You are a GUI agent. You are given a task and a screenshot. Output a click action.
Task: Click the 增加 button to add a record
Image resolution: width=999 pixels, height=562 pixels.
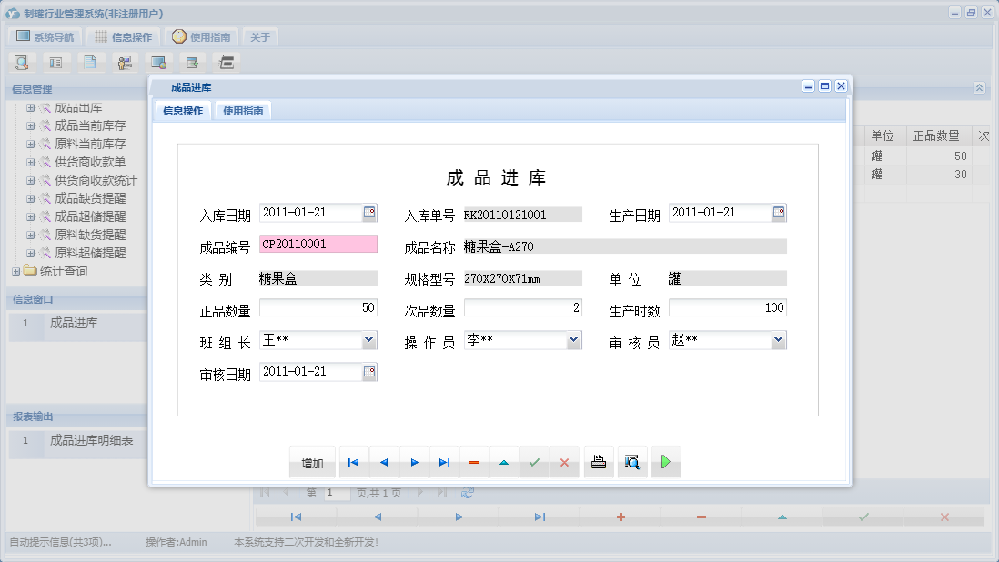[312, 462]
